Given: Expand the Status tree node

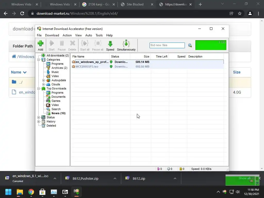Looking at the screenshot, I should tap(39, 117).
